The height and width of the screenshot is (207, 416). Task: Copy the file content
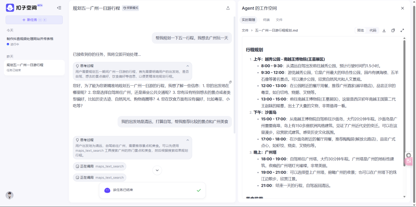click(x=393, y=30)
